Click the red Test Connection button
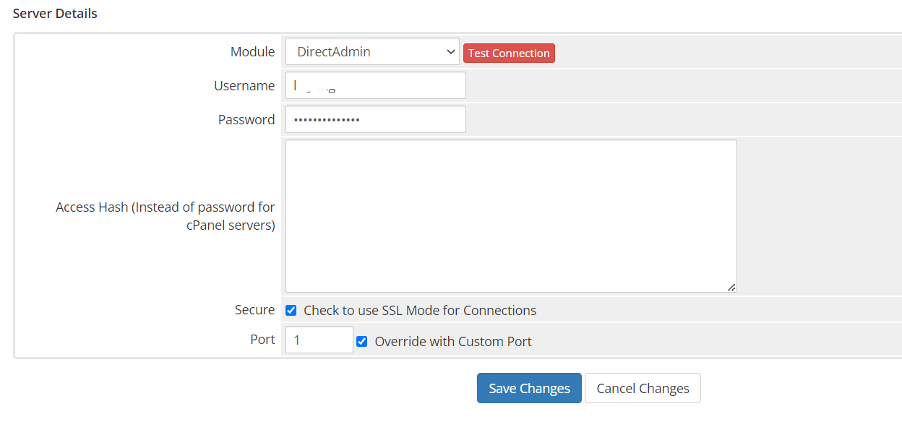Viewport: 902px width, 422px height. 509,53
